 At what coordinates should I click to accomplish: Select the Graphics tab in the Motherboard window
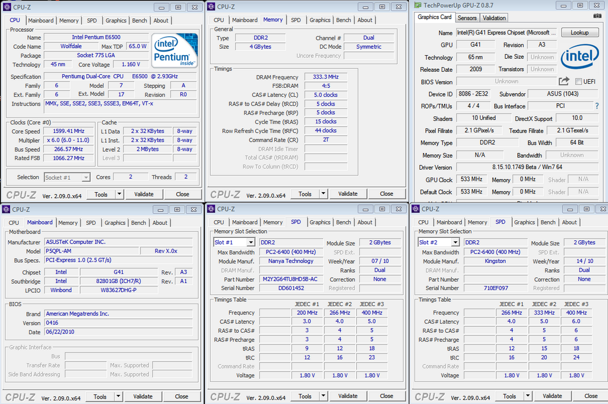115,222
